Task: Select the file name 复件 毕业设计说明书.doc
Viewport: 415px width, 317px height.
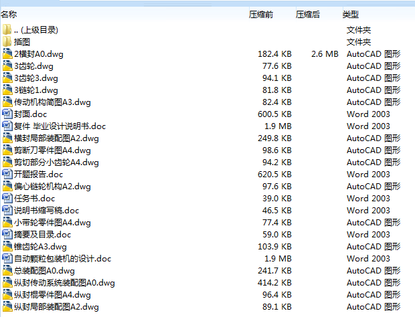Action: click(60, 126)
